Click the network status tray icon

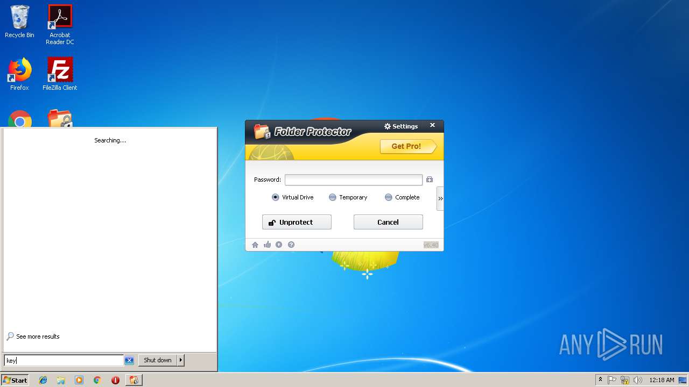[x=625, y=380]
